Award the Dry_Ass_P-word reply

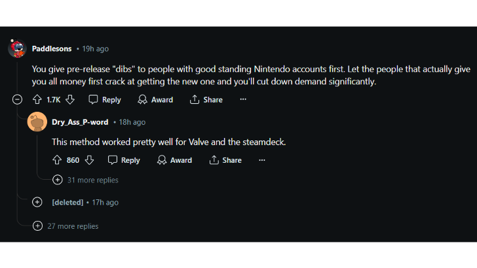[x=174, y=160]
